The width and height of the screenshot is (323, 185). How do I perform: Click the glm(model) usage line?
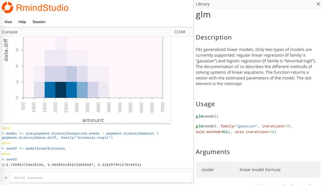click(207, 116)
